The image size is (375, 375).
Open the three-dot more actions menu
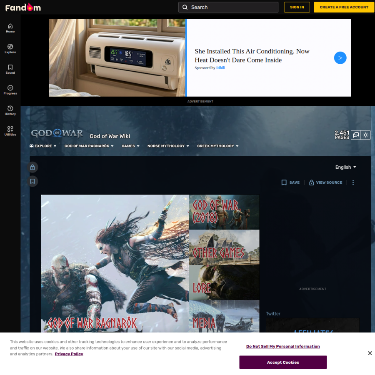tap(353, 182)
